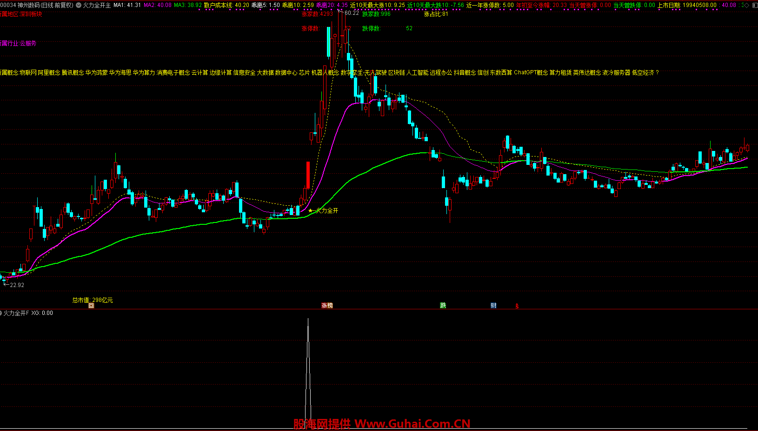The height and width of the screenshot is (431, 758).
Task: Click the 人工智能 concept tag
Action: click(418, 72)
